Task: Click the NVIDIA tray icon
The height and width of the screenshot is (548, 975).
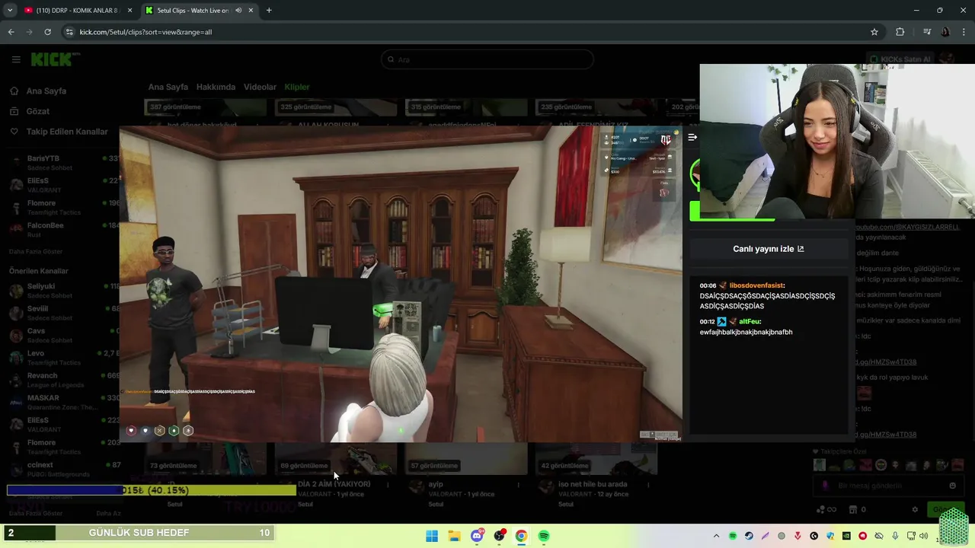Action: coord(846,536)
